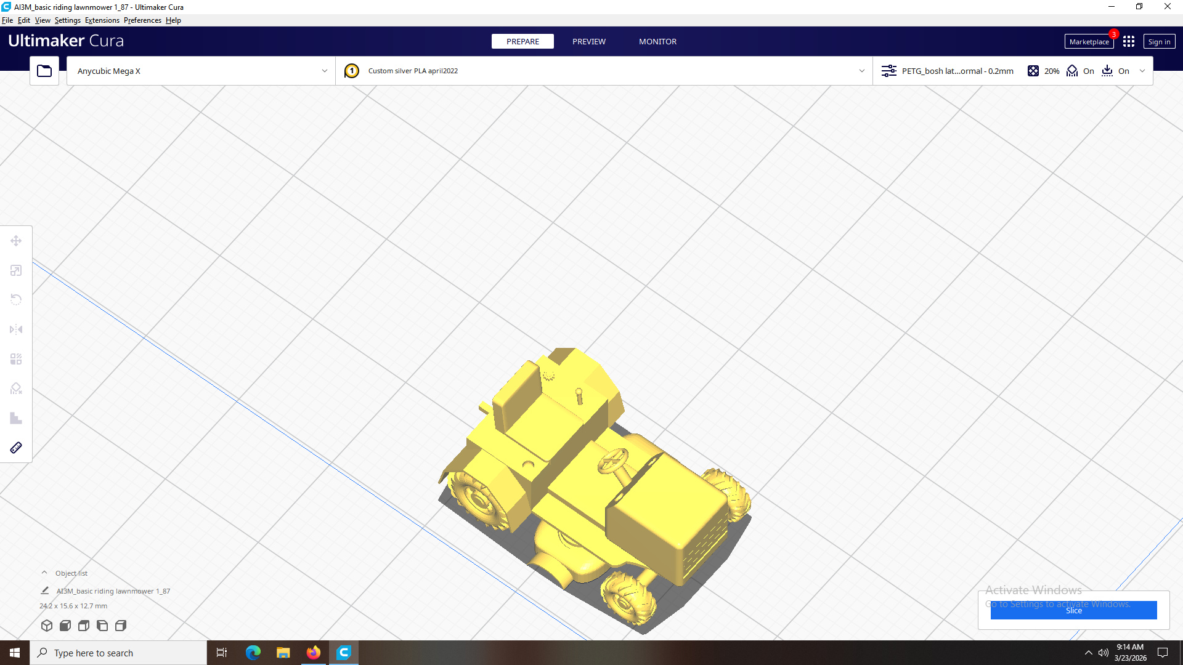Open the Ultimaker apps grid icon
This screenshot has width=1183, height=665.
(1129, 41)
